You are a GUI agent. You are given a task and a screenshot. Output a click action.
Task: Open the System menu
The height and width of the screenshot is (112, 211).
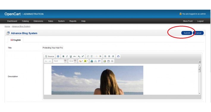pos(61,21)
